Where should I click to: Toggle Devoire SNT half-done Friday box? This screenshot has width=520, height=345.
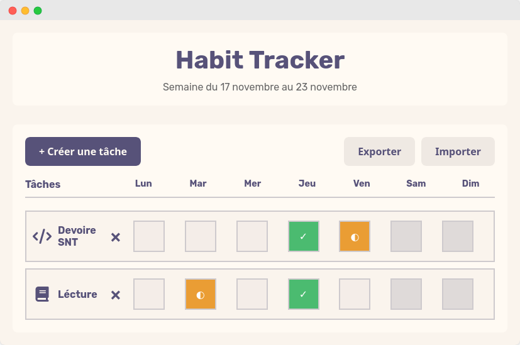coord(355,236)
